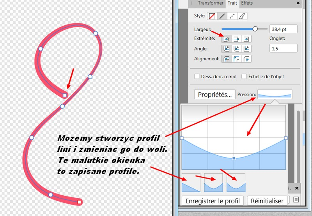Choose the round cap Extrémité icon
312x216 pixels.
(x=226, y=39)
